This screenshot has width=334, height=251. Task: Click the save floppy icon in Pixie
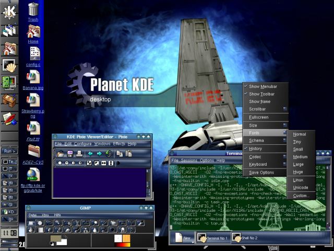point(69,154)
